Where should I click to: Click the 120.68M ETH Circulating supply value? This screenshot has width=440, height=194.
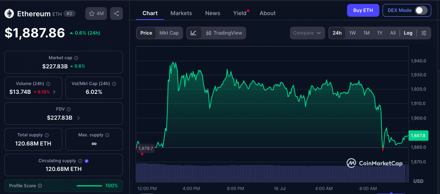[63, 169]
